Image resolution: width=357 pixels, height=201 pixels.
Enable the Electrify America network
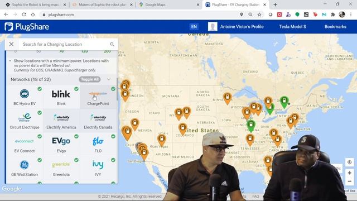pos(61,121)
